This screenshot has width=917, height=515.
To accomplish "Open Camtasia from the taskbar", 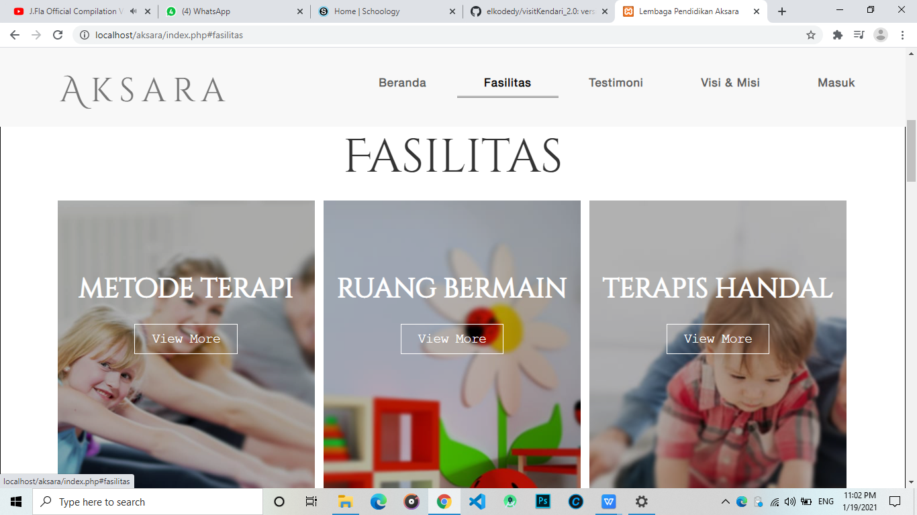I will tap(576, 501).
